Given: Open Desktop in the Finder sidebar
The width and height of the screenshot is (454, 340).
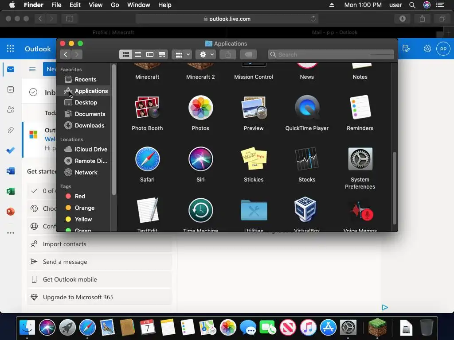Looking at the screenshot, I should point(84,102).
